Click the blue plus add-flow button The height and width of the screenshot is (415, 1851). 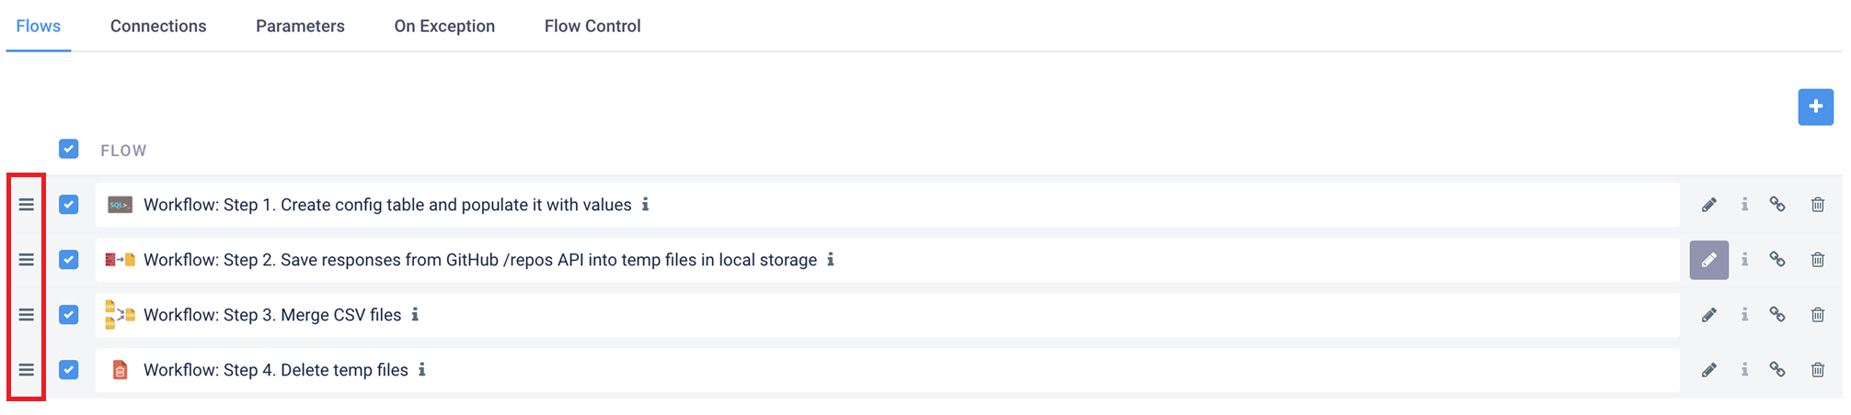click(1815, 107)
